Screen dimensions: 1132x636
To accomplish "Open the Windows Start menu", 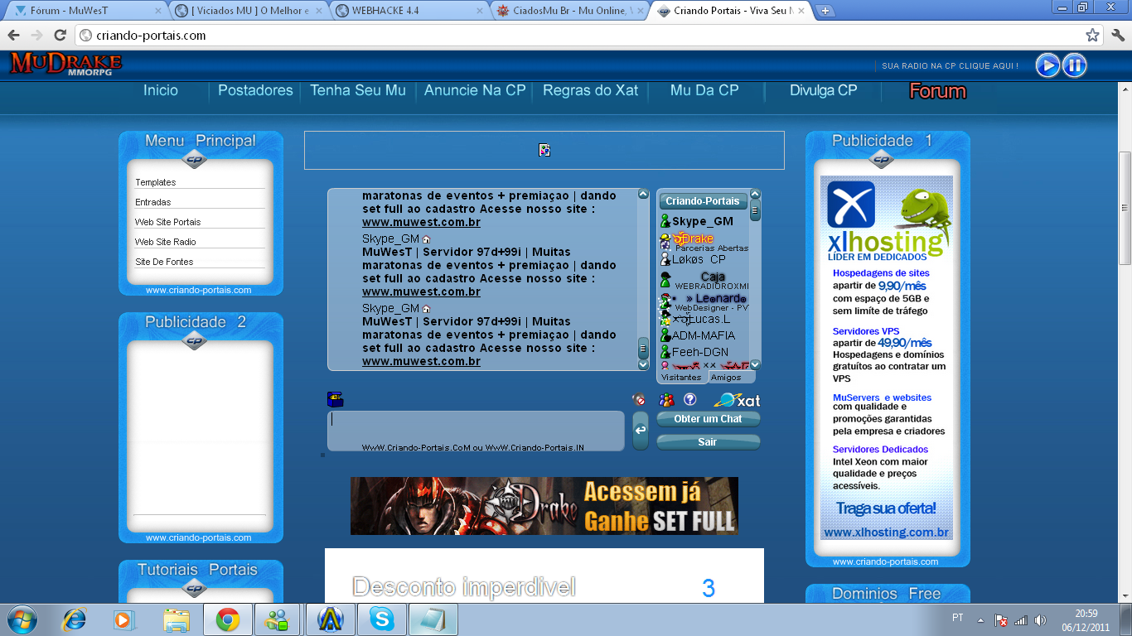I will (x=21, y=619).
